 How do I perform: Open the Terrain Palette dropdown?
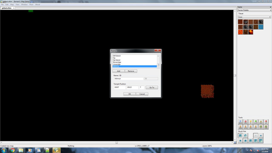pyautogui.click(x=254, y=10)
